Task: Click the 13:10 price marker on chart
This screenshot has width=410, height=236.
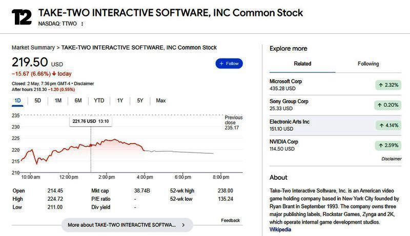Action: pos(91,145)
